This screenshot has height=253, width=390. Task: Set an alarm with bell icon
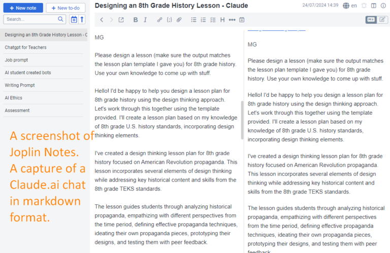[364, 6]
